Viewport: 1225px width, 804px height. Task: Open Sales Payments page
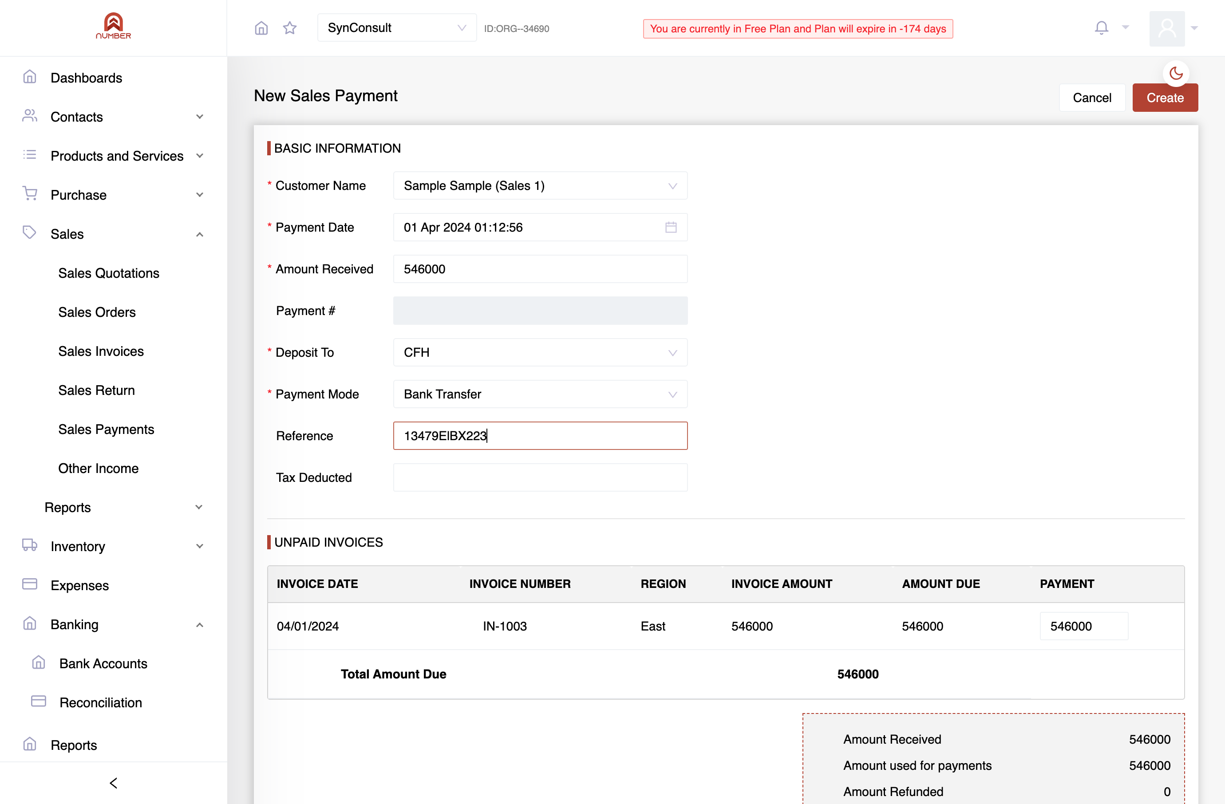[x=106, y=430]
